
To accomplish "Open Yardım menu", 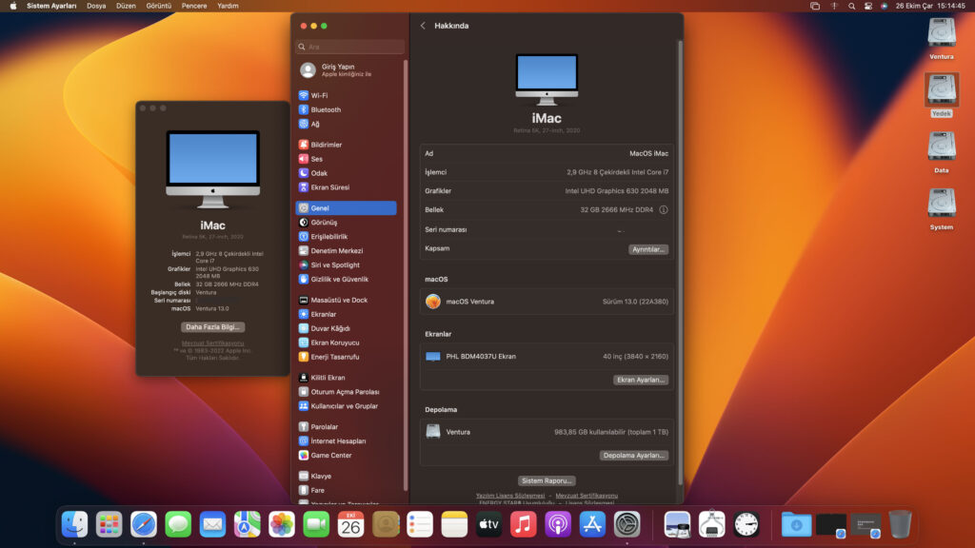I will point(228,6).
